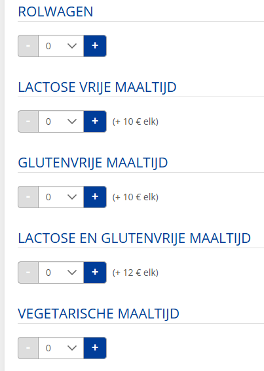Viewport: 264px width, 371px height.
Task: Click minus button for Glutenvrije maaltijd
Action: pyautogui.click(x=28, y=197)
